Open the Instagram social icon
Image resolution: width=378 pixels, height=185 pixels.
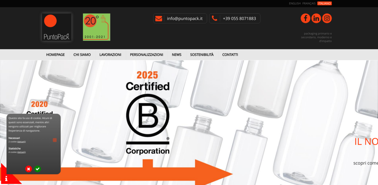click(x=327, y=18)
